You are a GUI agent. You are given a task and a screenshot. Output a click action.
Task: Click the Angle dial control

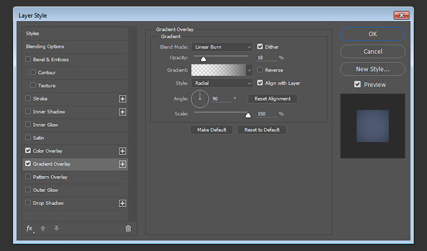[x=200, y=99]
